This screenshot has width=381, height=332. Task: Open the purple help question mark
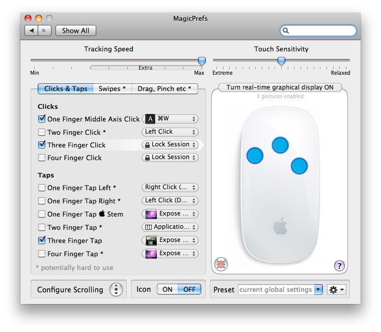[x=339, y=265]
